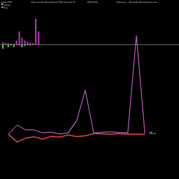
Task: Select the Price legend label
Action: (6, 8)
